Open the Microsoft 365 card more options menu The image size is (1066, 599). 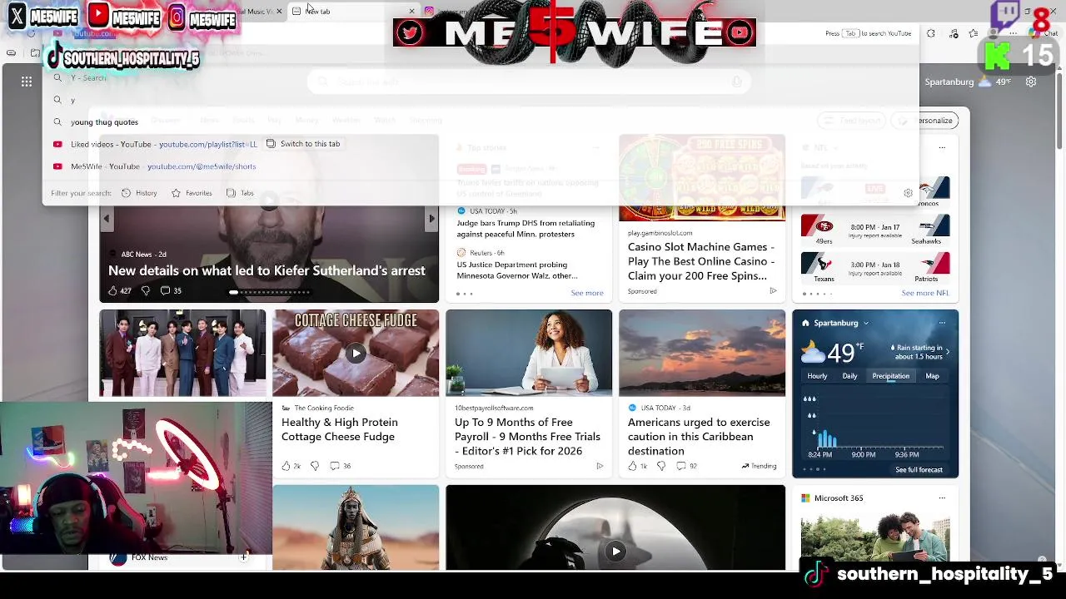point(942,498)
